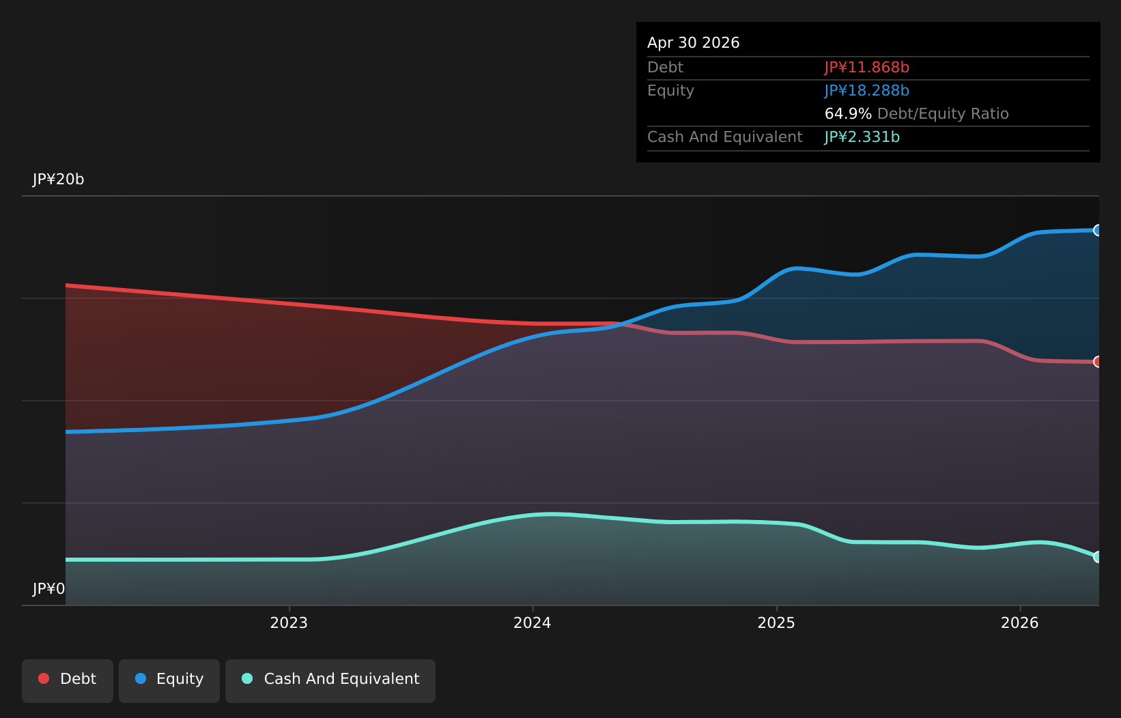Click the Apr 30 2026 tooltip date
This screenshot has height=718, width=1121.
coord(694,43)
